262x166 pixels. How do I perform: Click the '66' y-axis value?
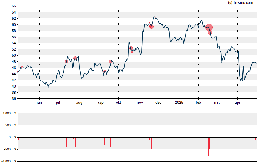coord(14,6)
